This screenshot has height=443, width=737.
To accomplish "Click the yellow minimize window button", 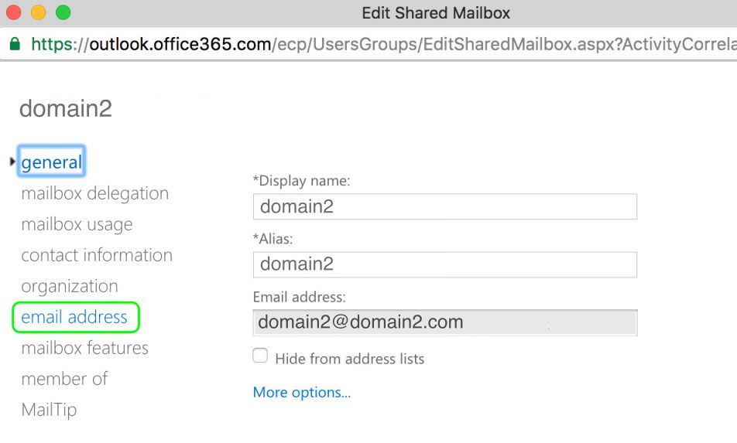I will 38,12.
